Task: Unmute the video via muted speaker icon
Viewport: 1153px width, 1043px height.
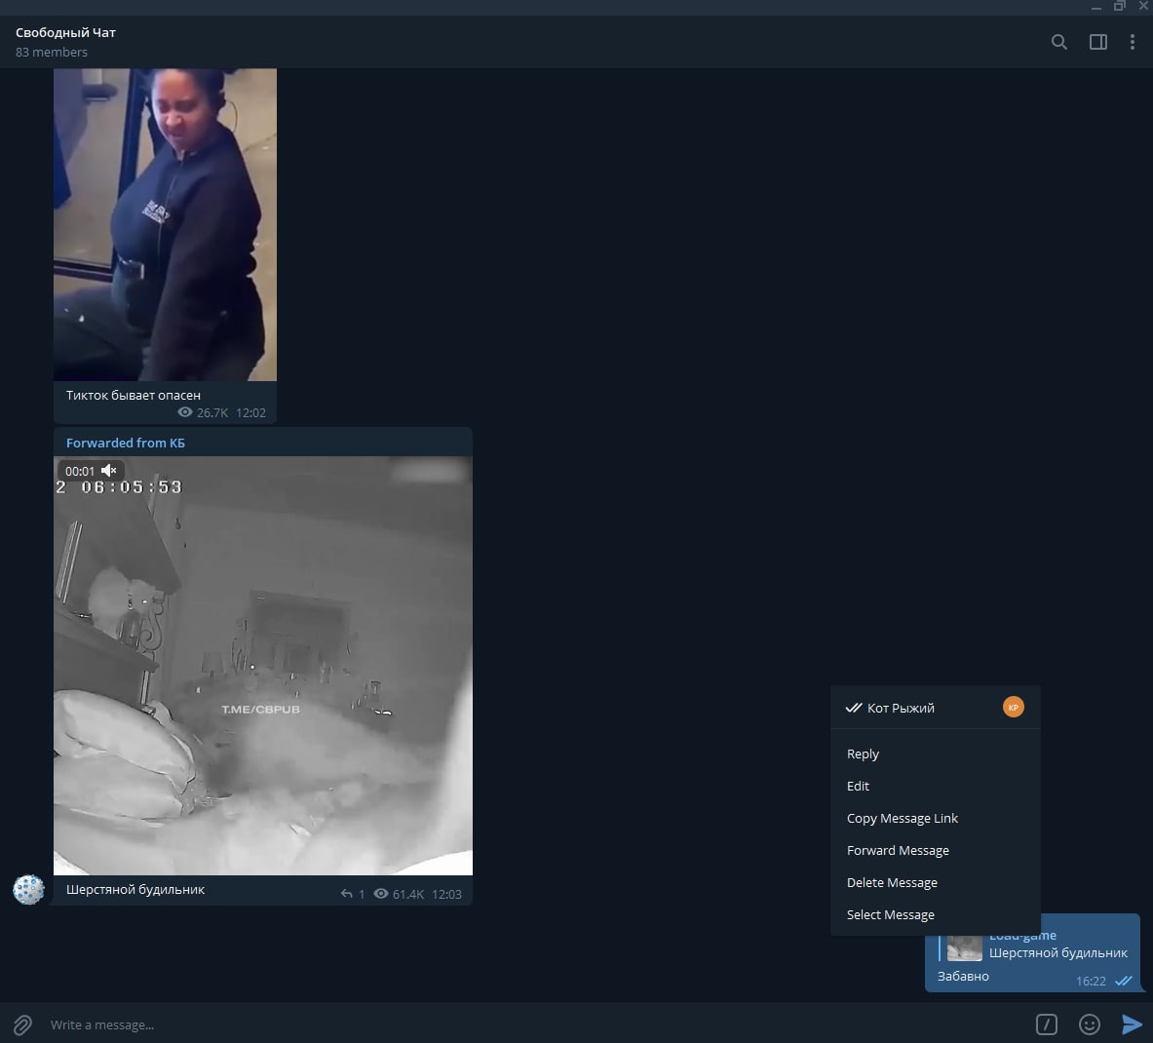Action: coord(109,471)
